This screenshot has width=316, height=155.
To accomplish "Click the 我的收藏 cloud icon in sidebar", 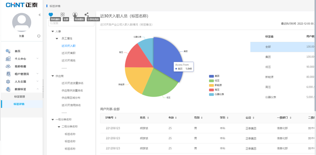I will 8,66.
